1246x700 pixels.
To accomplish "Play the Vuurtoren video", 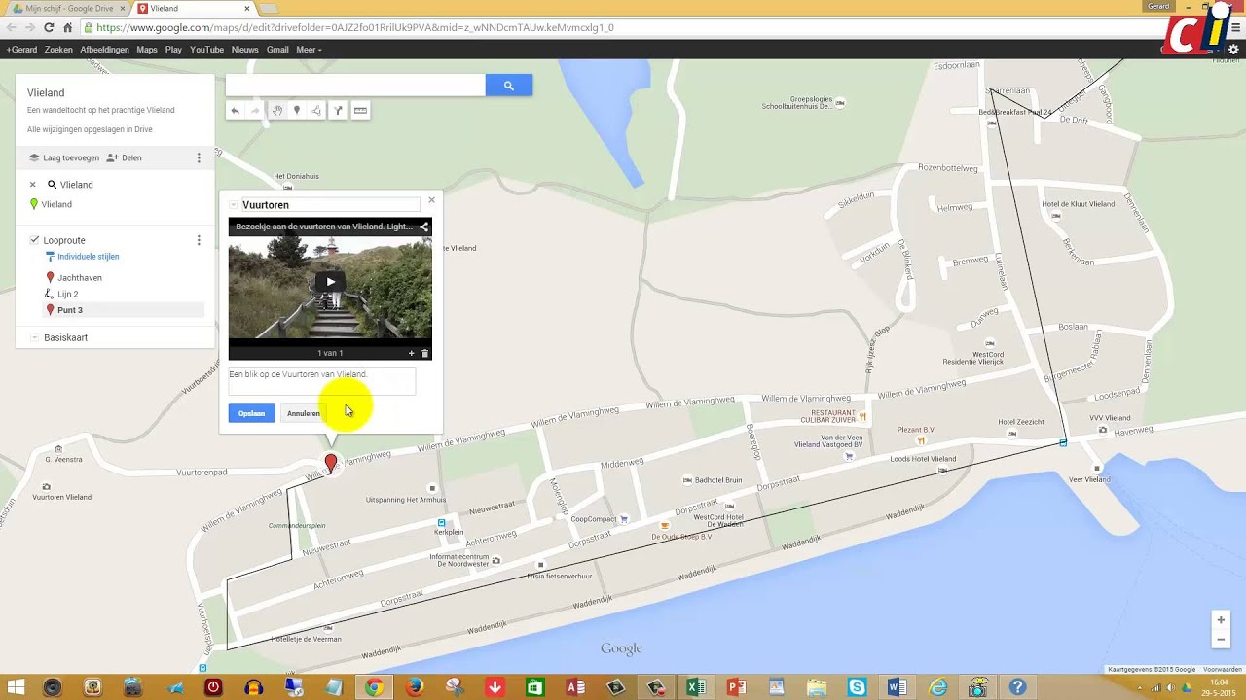I will click(x=330, y=282).
